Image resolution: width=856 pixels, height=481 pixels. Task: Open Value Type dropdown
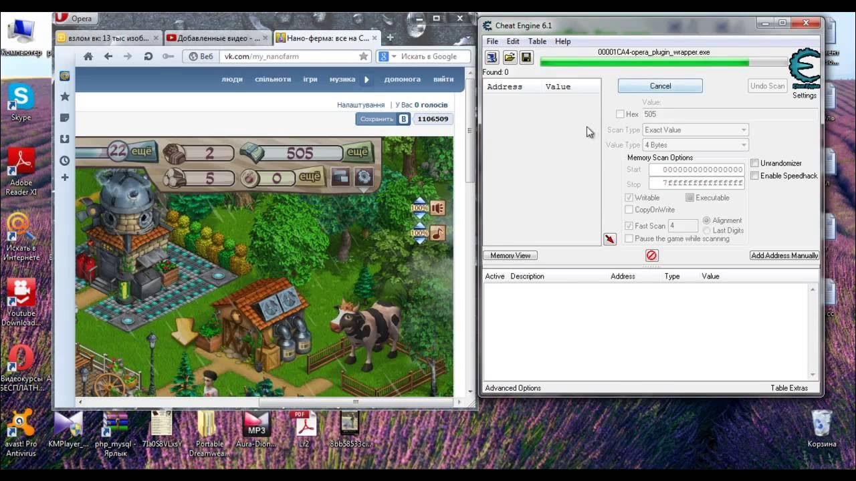point(695,145)
